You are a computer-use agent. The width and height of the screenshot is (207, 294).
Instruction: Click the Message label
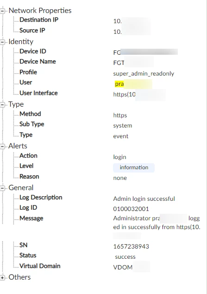(x=31, y=218)
